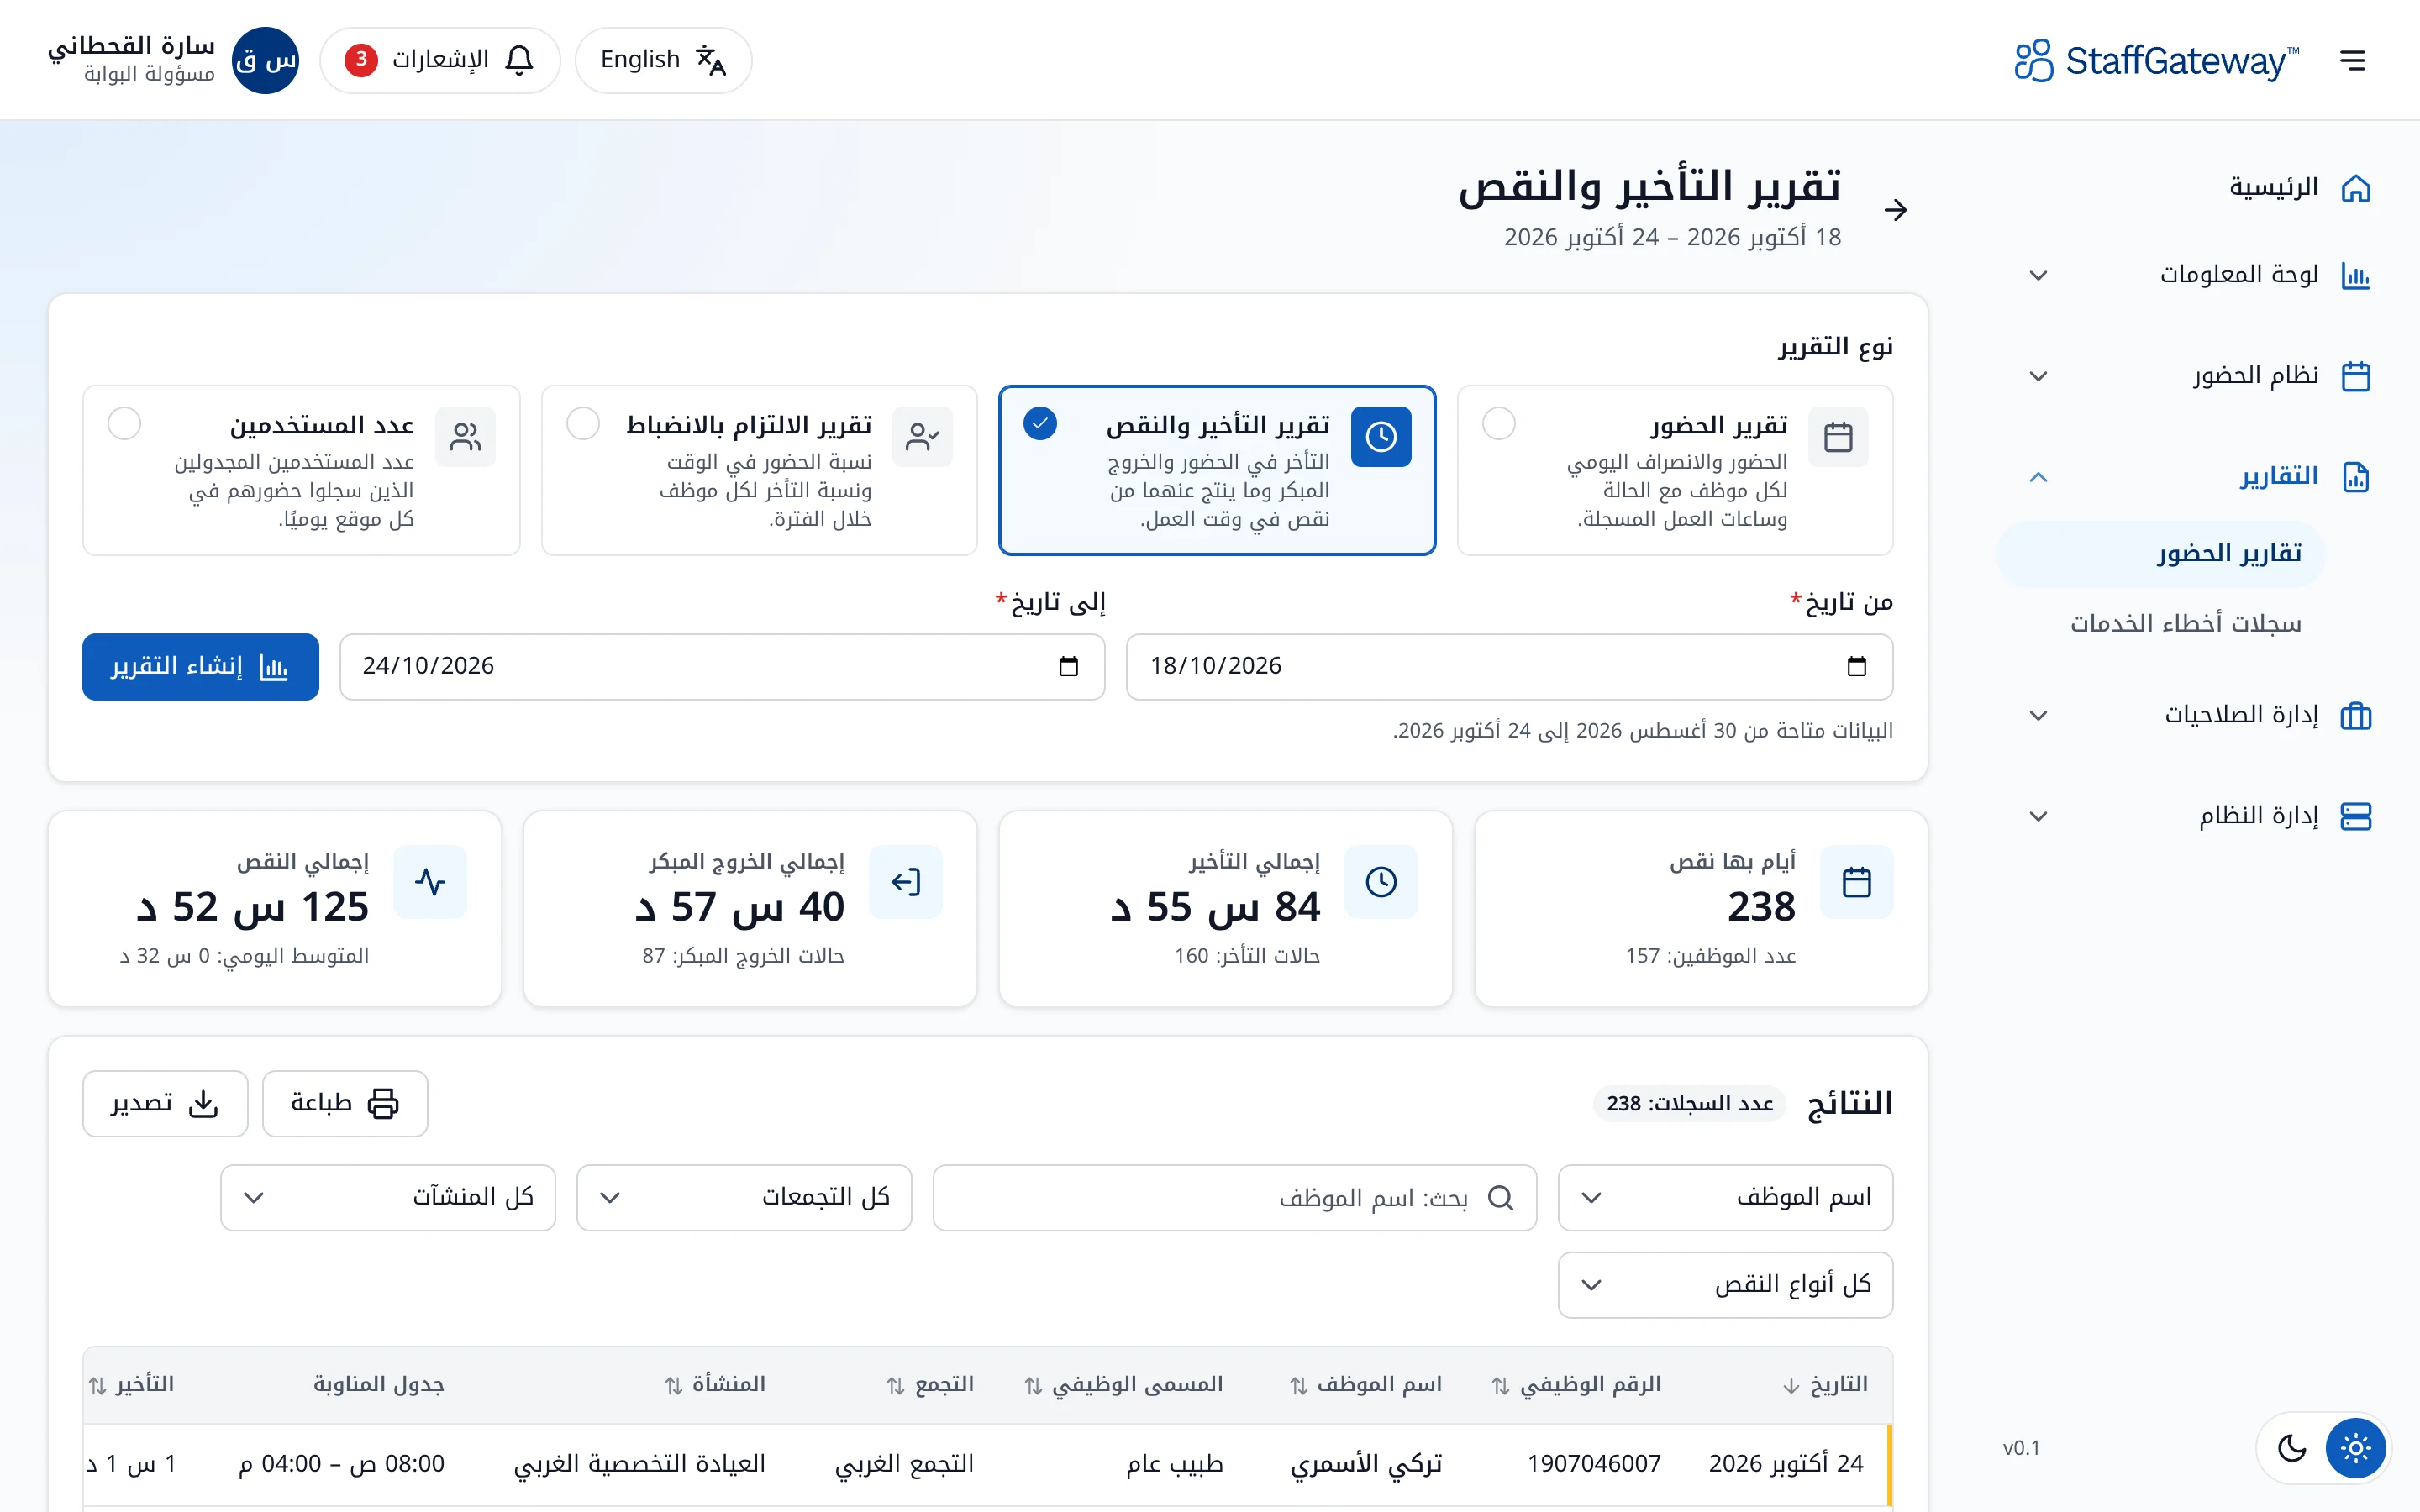Sort by الرقم الوظيفي column
The height and width of the screenshot is (1512, 2420).
tap(1576, 1385)
